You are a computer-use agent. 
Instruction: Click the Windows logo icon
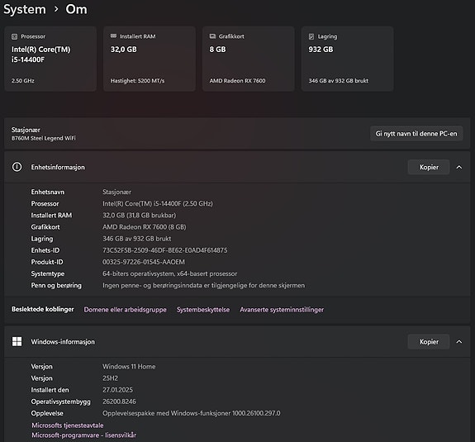pos(17,341)
